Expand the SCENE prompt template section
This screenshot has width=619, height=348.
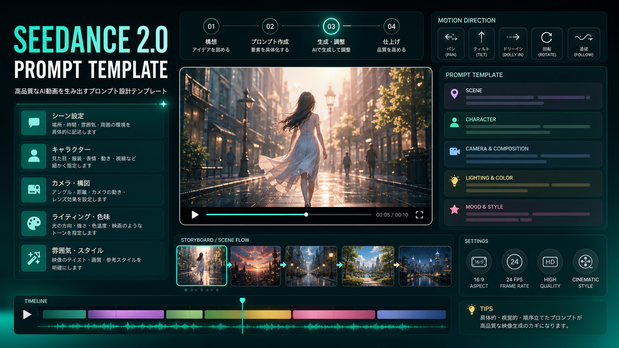(523, 96)
